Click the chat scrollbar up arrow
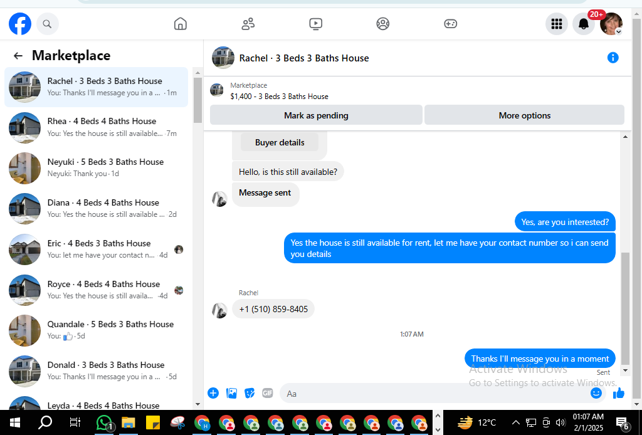 [625, 137]
